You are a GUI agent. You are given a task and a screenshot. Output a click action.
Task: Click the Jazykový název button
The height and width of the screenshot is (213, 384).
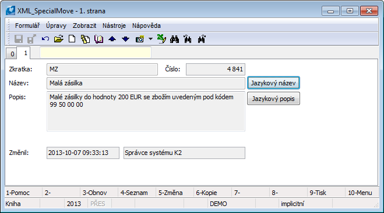[273, 83]
